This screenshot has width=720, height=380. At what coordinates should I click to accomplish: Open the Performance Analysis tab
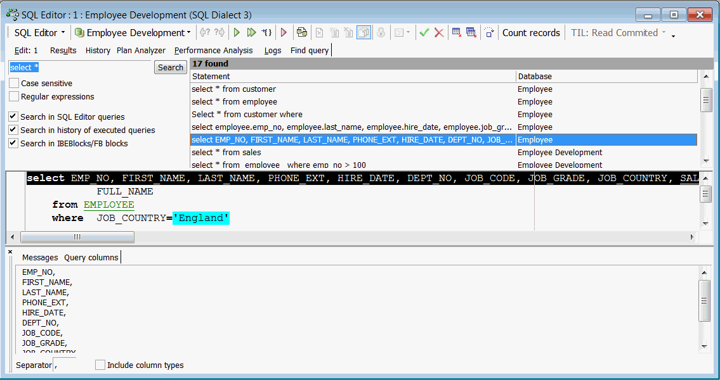[213, 51]
